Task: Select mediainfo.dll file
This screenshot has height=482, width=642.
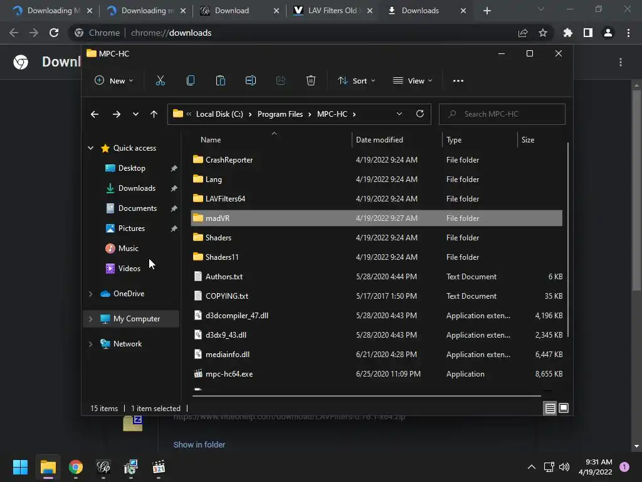Action: click(x=377, y=355)
